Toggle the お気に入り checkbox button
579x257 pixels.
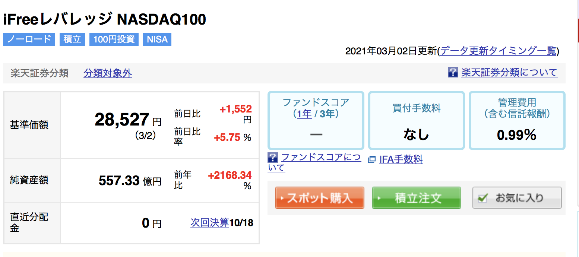pos(517,198)
